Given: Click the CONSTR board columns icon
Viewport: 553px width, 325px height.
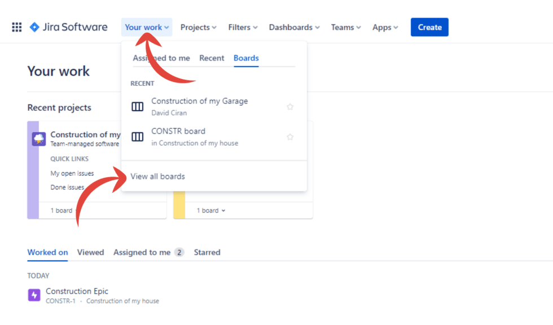Looking at the screenshot, I should [138, 137].
